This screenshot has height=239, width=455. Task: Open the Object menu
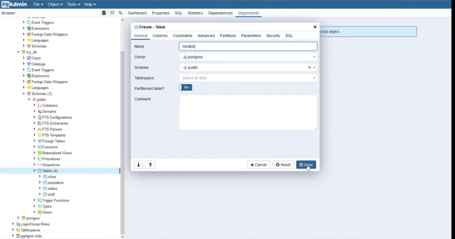point(55,4)
